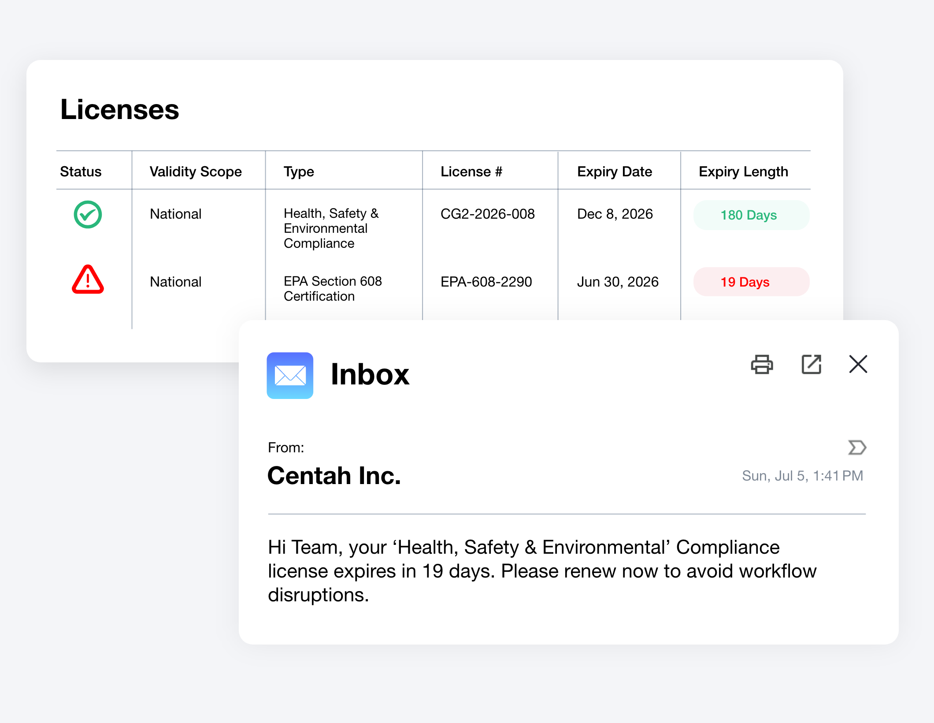Viewport: 934px width, 723px height.
Task: Click the email body message text
Action: pos(542,571)
